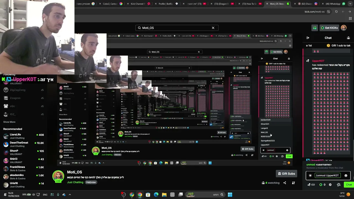
Task: Clear the Moti_OS search text
Action: point(213,28)
